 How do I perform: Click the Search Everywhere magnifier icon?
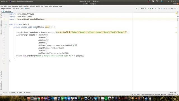178,9
